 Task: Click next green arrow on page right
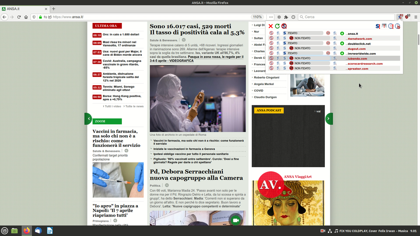[x=329, y=119]
